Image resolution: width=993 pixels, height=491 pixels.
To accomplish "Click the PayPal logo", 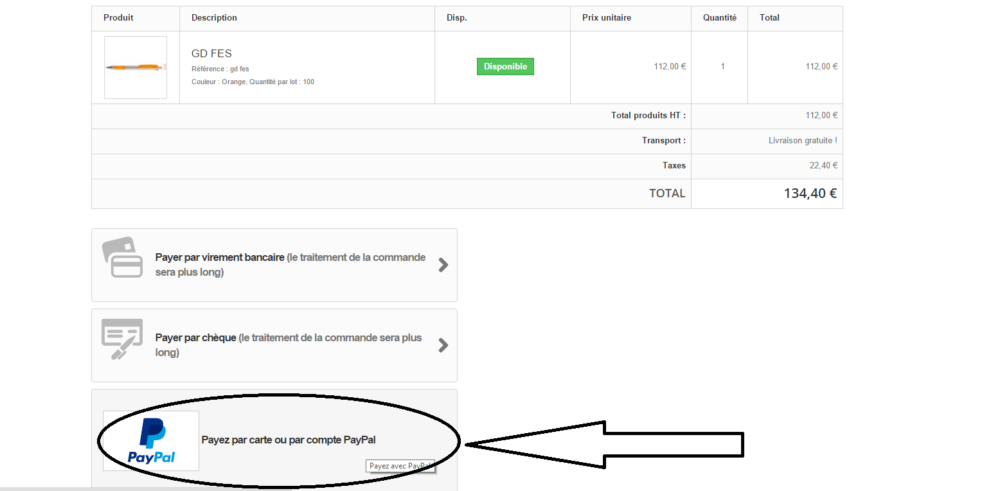I will (151, 441).
